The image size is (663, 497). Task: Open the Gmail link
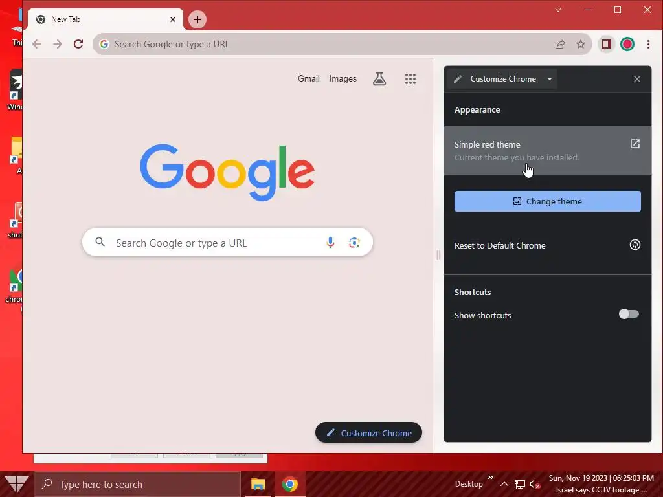pos(309,78)
